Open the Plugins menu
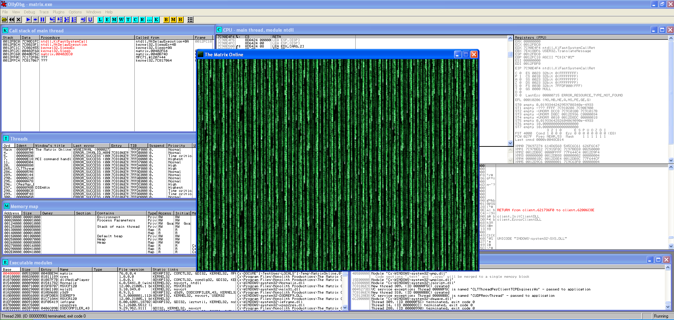Image resolution: width=674 pixels, height=320 pixels. click(x=58, y=12)
